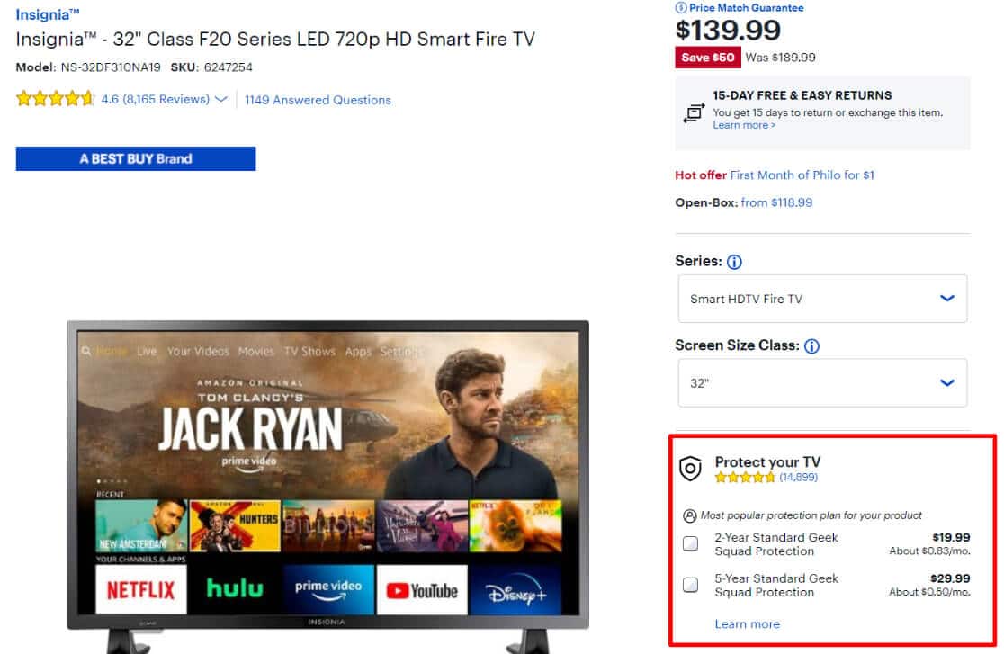Enable the 5-Year Standard Geek Squad Protection
Viewport: 1004px width, 654px height.
[x=690, y=585]
